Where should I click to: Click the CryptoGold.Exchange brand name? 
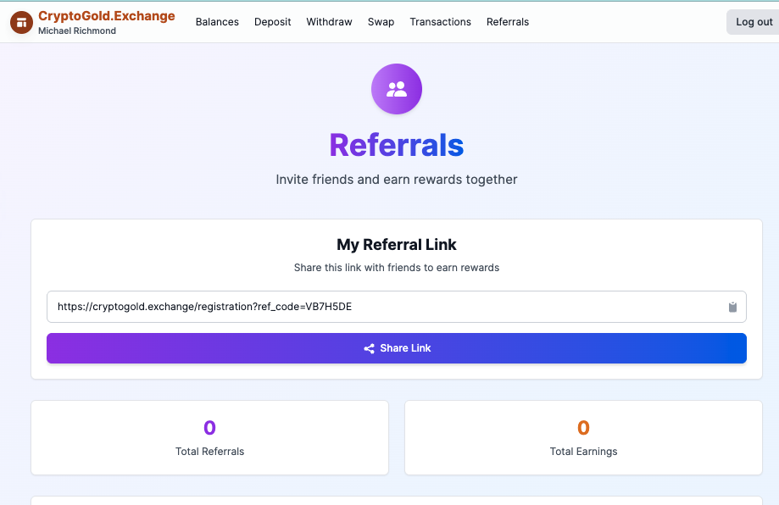(x=107, y=16)
